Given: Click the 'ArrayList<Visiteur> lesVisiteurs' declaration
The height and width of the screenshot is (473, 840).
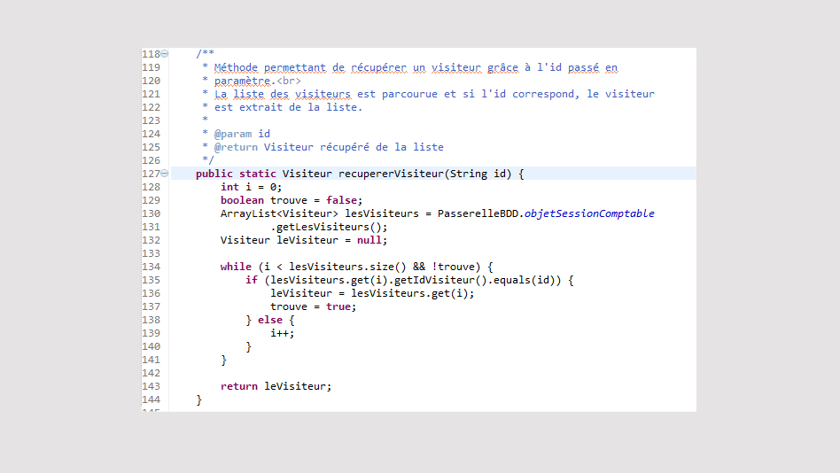Looking at the screenshot, I should (319, 213).
